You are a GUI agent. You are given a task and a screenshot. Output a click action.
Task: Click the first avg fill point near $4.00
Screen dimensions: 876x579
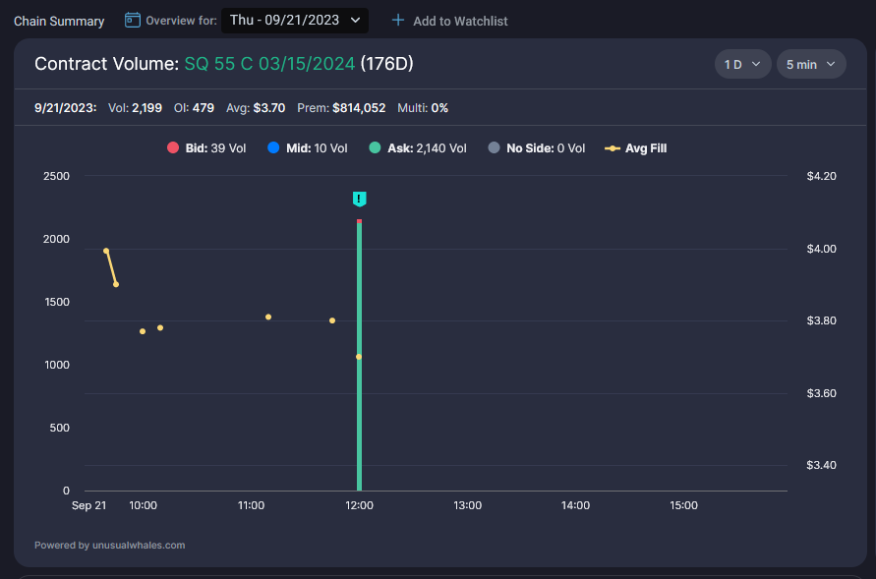[x=106, y=251]
